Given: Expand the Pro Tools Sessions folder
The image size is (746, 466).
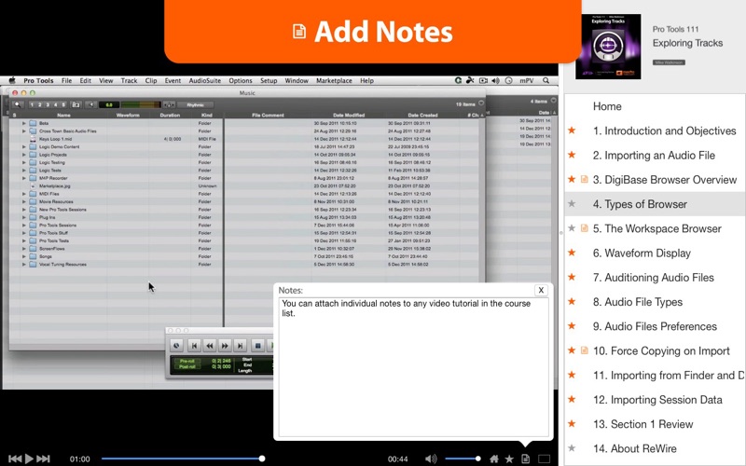Looking at the screenshot, I should (x=24, y=226).
